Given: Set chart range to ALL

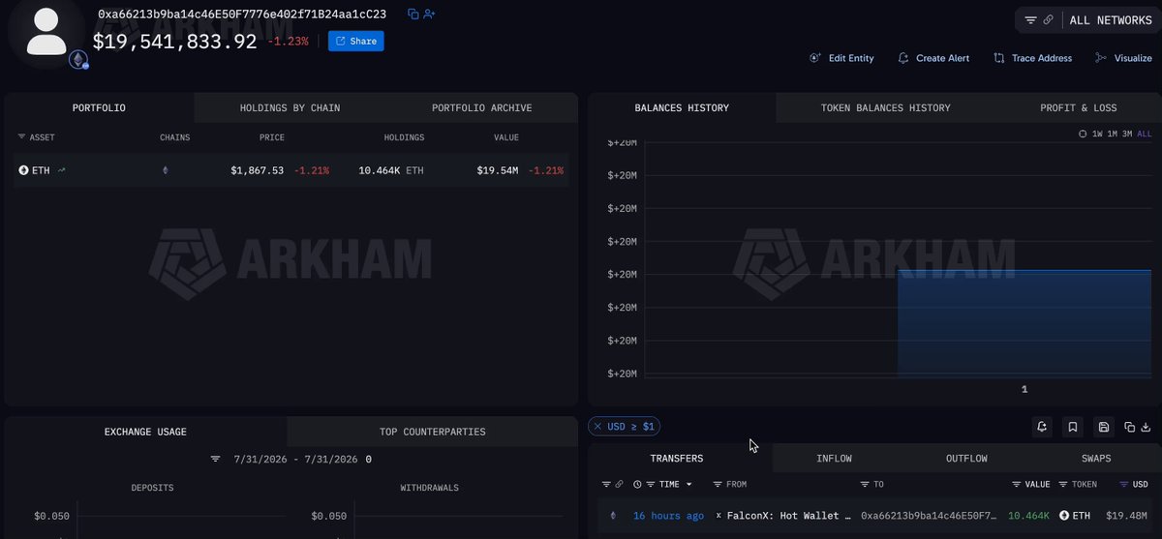Looking at the screenshot, I should tap(1144, 134).
